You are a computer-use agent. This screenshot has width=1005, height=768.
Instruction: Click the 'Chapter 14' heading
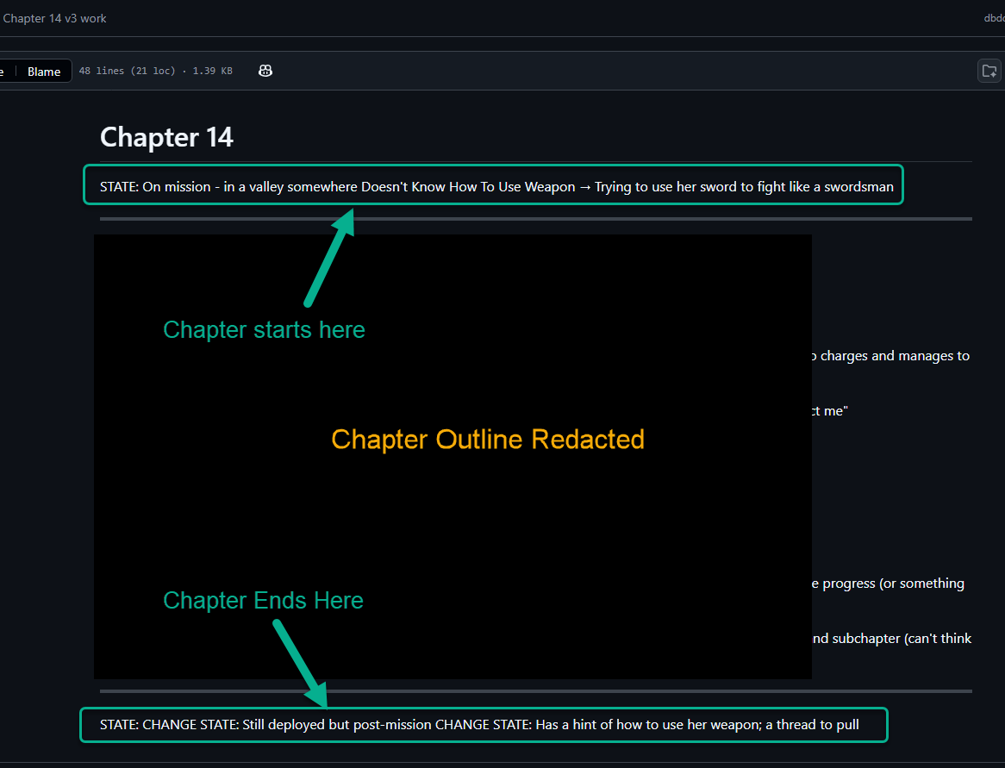tap(166, 137)
